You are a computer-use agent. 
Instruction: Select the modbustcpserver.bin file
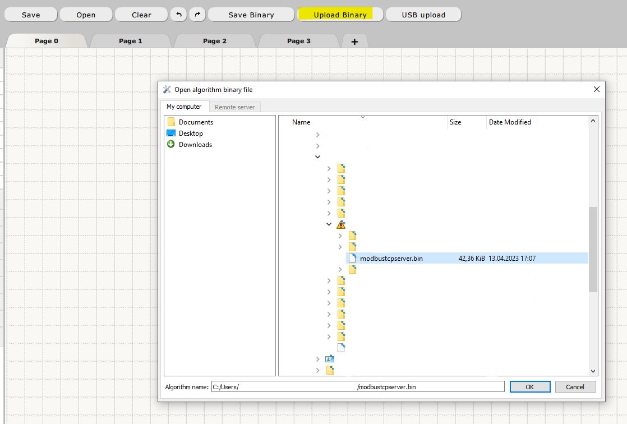pyautogui.click(x=391, y=258)
